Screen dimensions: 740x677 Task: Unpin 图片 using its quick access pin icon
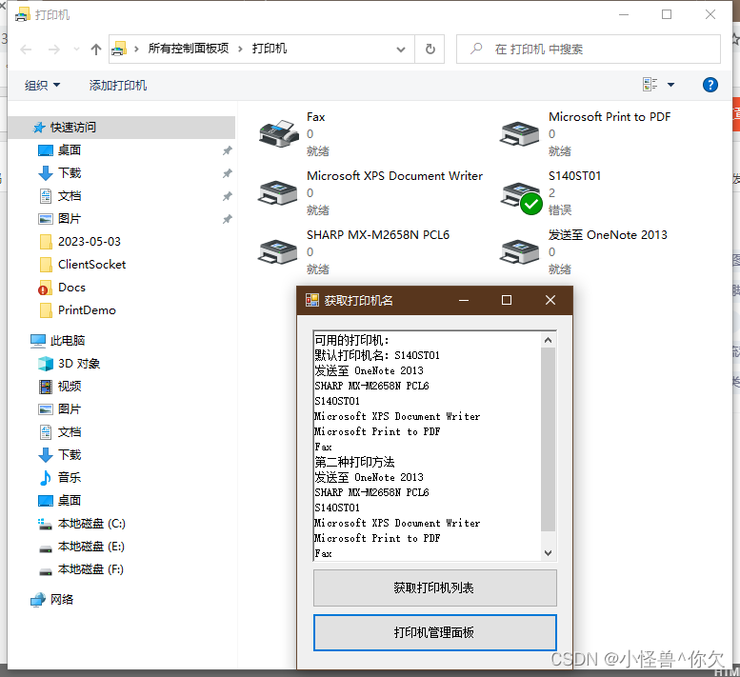coord(228,219)
